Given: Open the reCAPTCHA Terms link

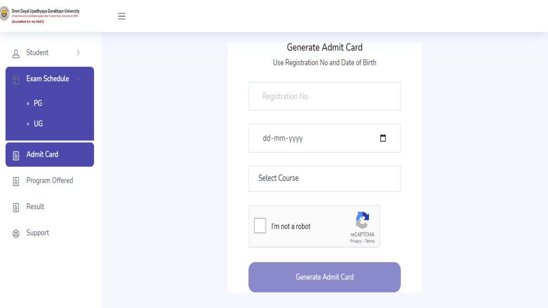Looking at the screenshot, I should point(369,241).
